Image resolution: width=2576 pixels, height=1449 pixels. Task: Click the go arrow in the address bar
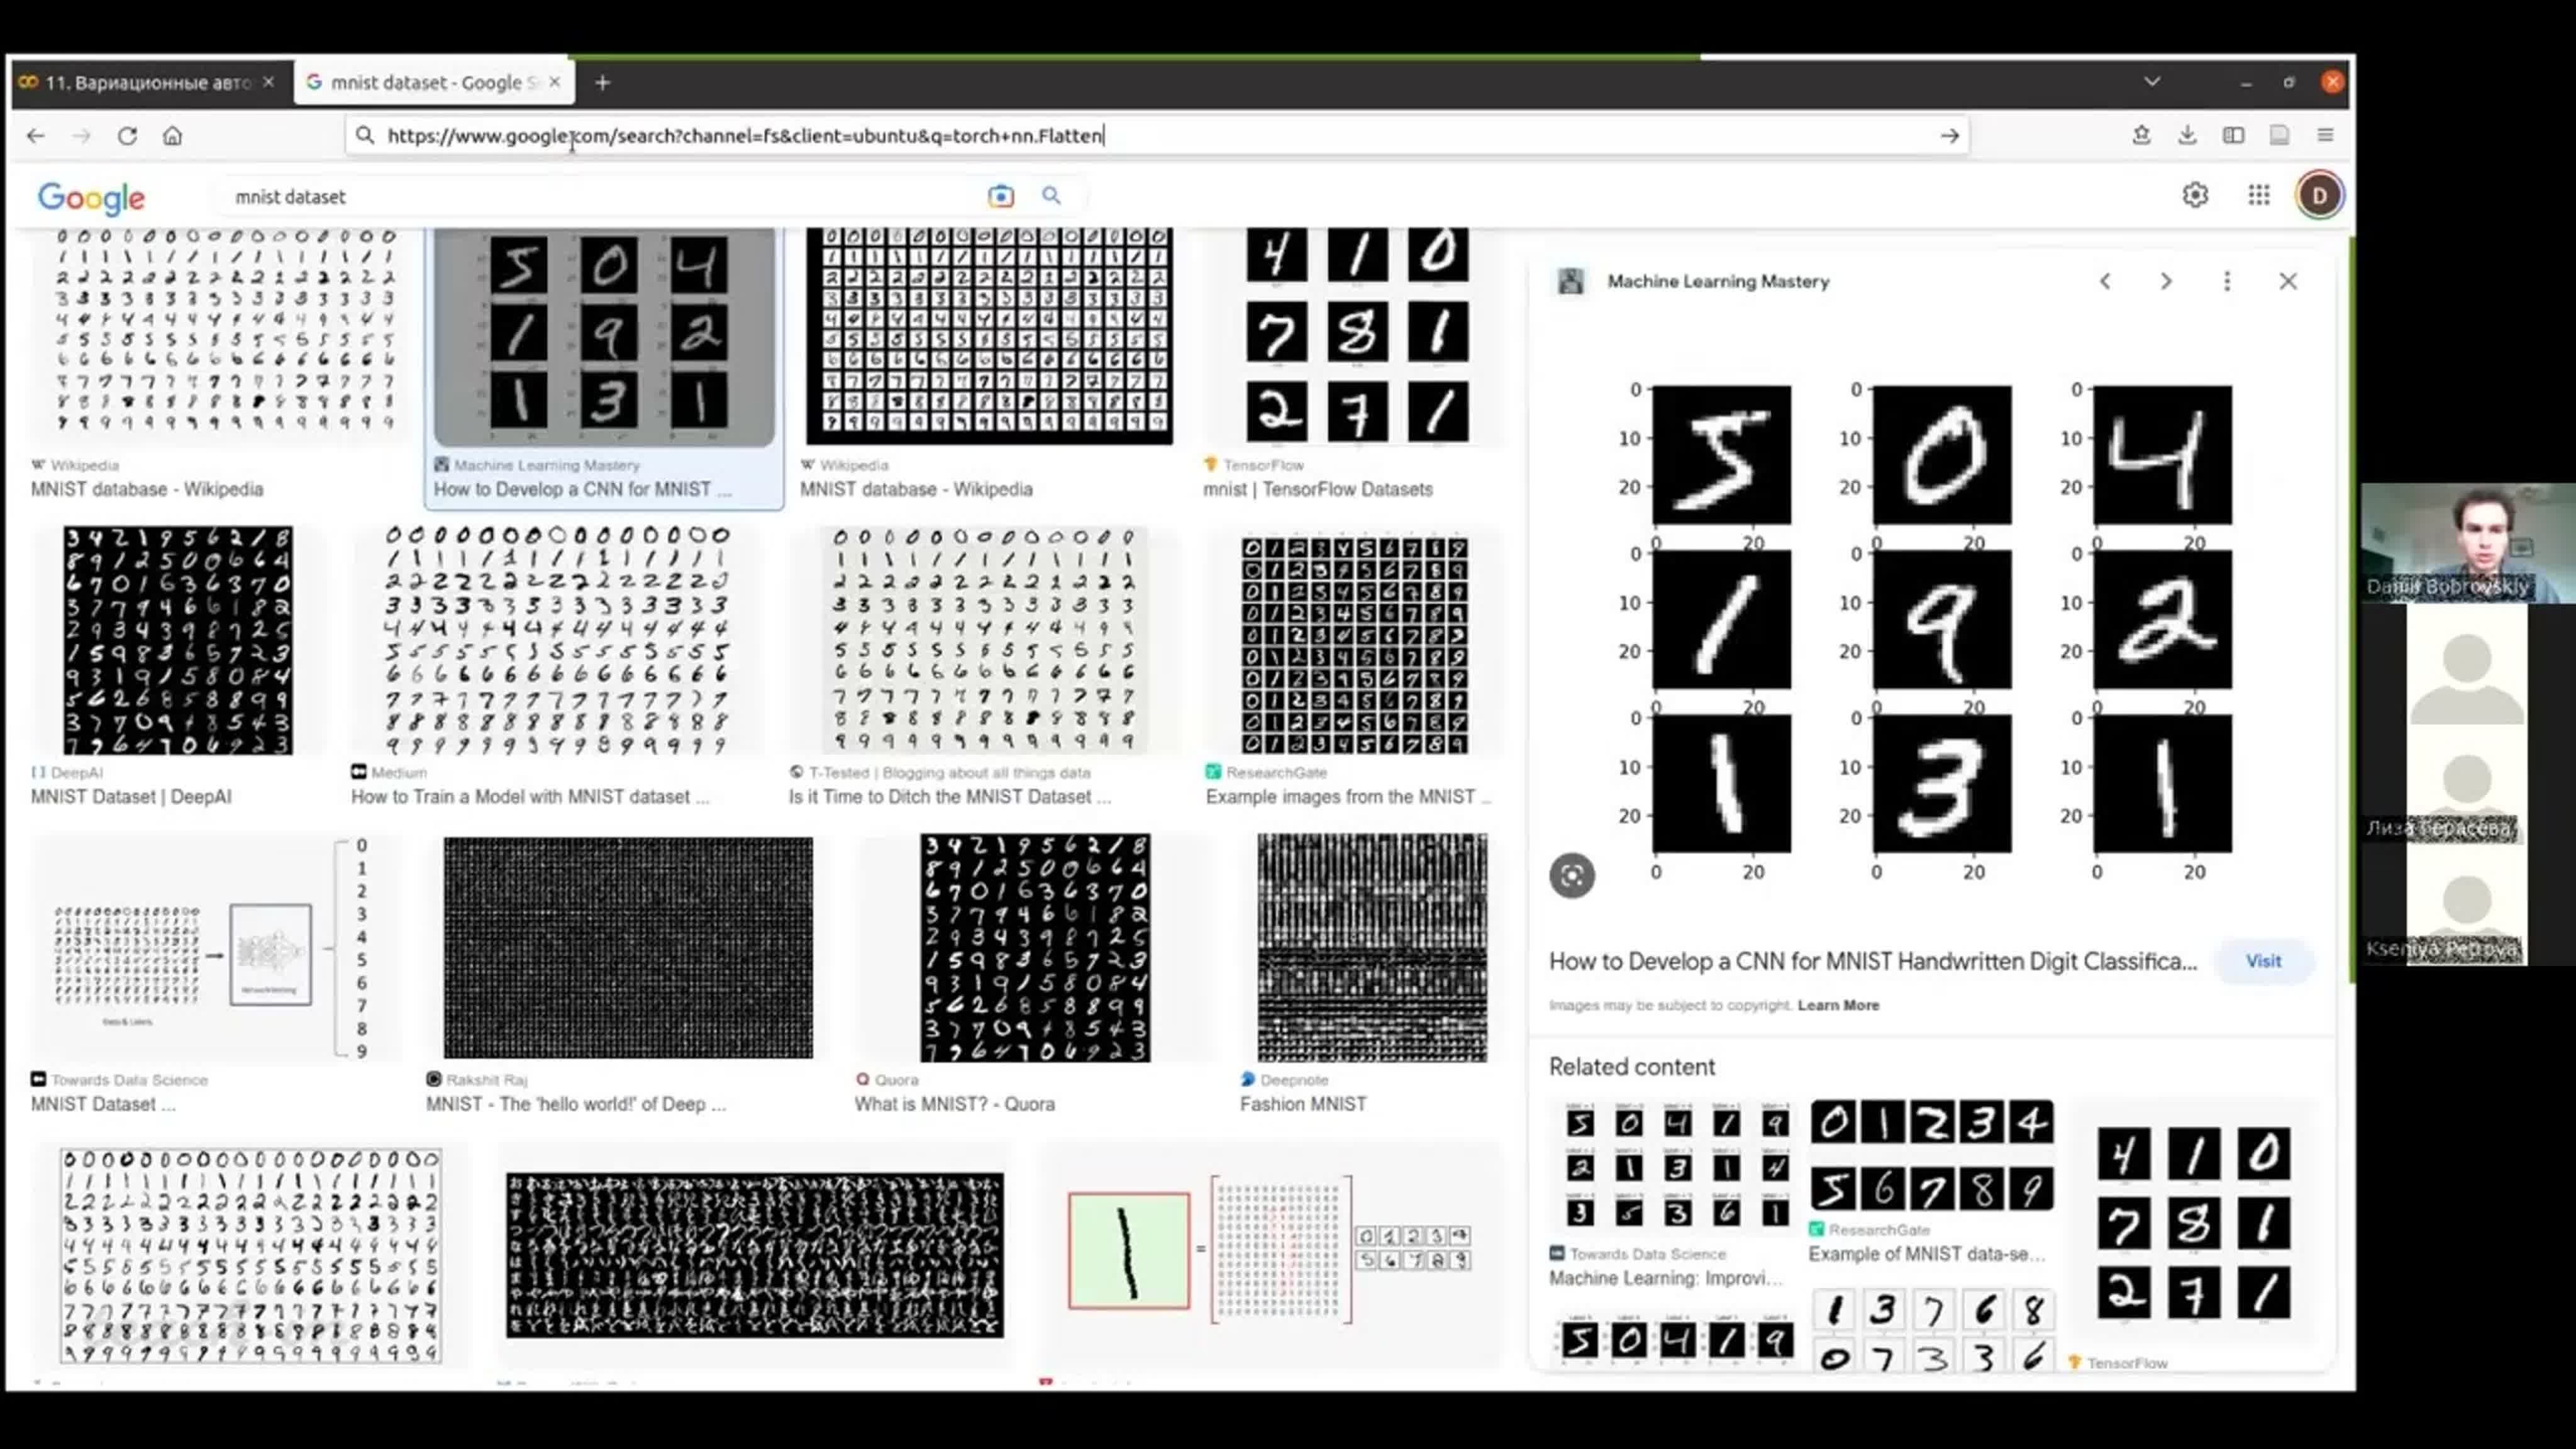(x=1949, y=136)
